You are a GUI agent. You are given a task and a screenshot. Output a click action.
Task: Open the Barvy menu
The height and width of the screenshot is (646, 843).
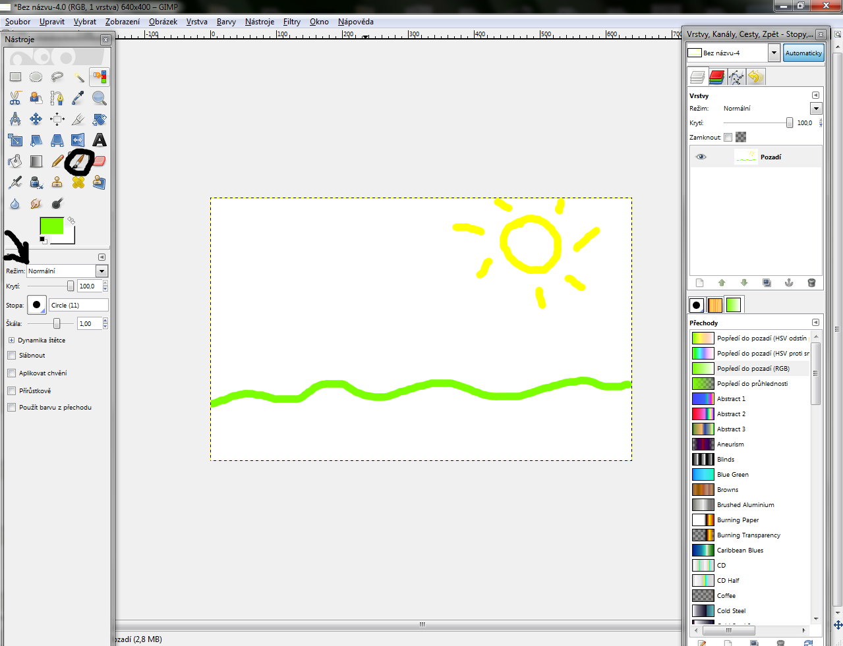click(226, 22)
